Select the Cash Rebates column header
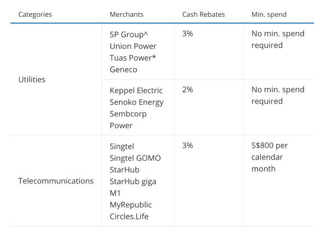 click(202, 14)
